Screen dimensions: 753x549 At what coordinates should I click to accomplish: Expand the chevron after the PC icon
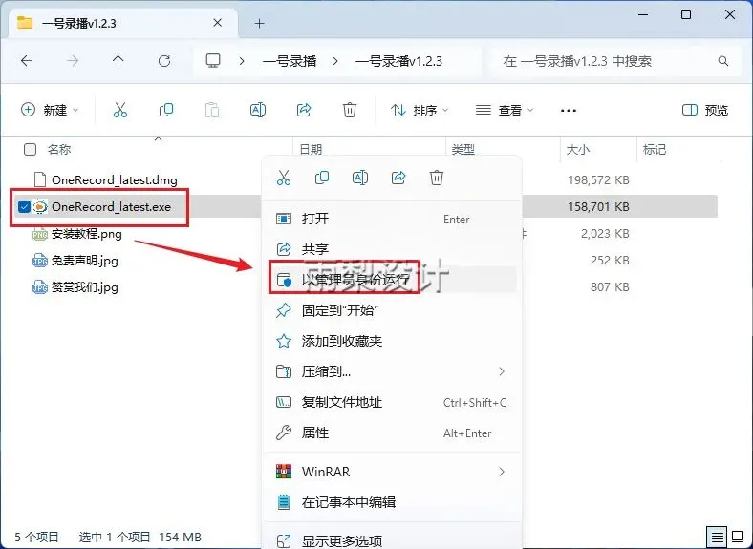click(x=242, y=61)
